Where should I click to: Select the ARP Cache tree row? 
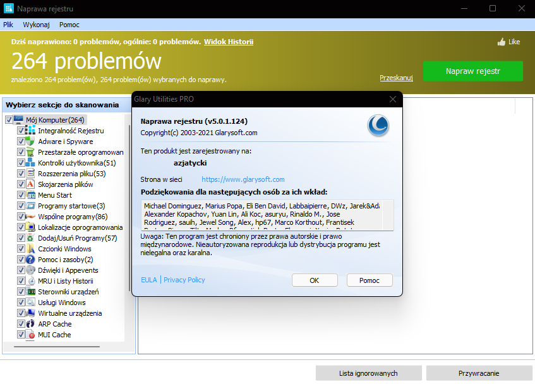[x=55, y=324]
